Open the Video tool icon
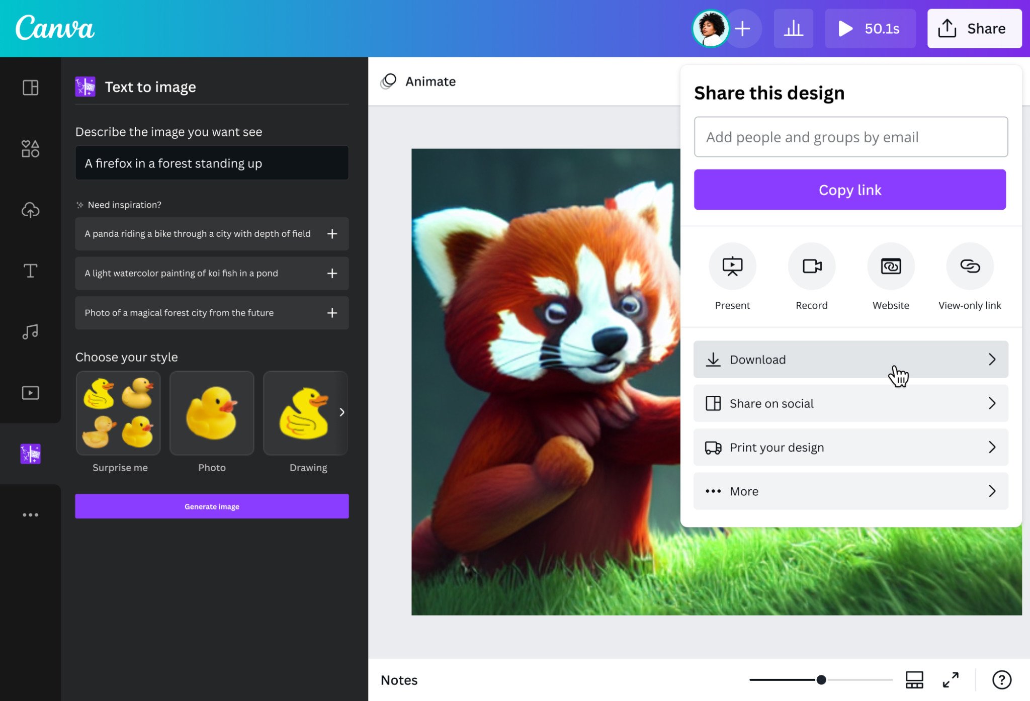This screenshot has height=701, width=1030. coord(31,393)
